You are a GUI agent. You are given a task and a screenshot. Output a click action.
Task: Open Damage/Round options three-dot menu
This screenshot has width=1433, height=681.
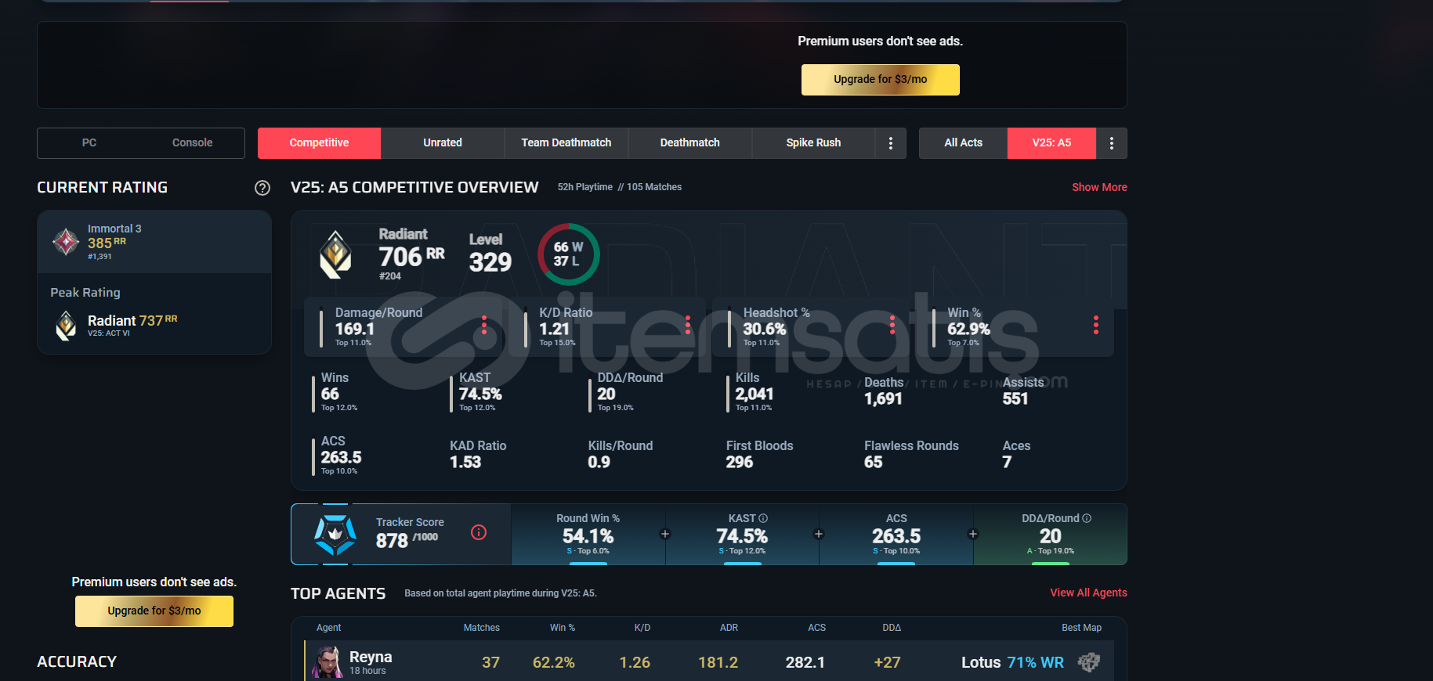coord(484,325)
